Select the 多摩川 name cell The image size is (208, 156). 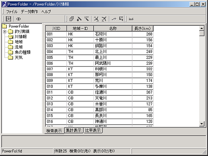pos(113,86)
